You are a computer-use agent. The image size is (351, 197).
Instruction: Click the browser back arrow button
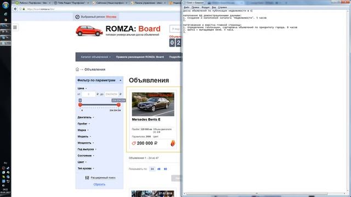pyautogui.click(x=15, y=9)
